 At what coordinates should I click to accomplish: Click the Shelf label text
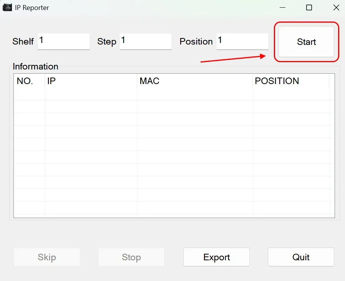click(x=23, y=41)
